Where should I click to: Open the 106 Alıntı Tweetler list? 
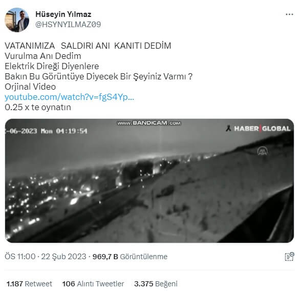[x=93, y=284]
